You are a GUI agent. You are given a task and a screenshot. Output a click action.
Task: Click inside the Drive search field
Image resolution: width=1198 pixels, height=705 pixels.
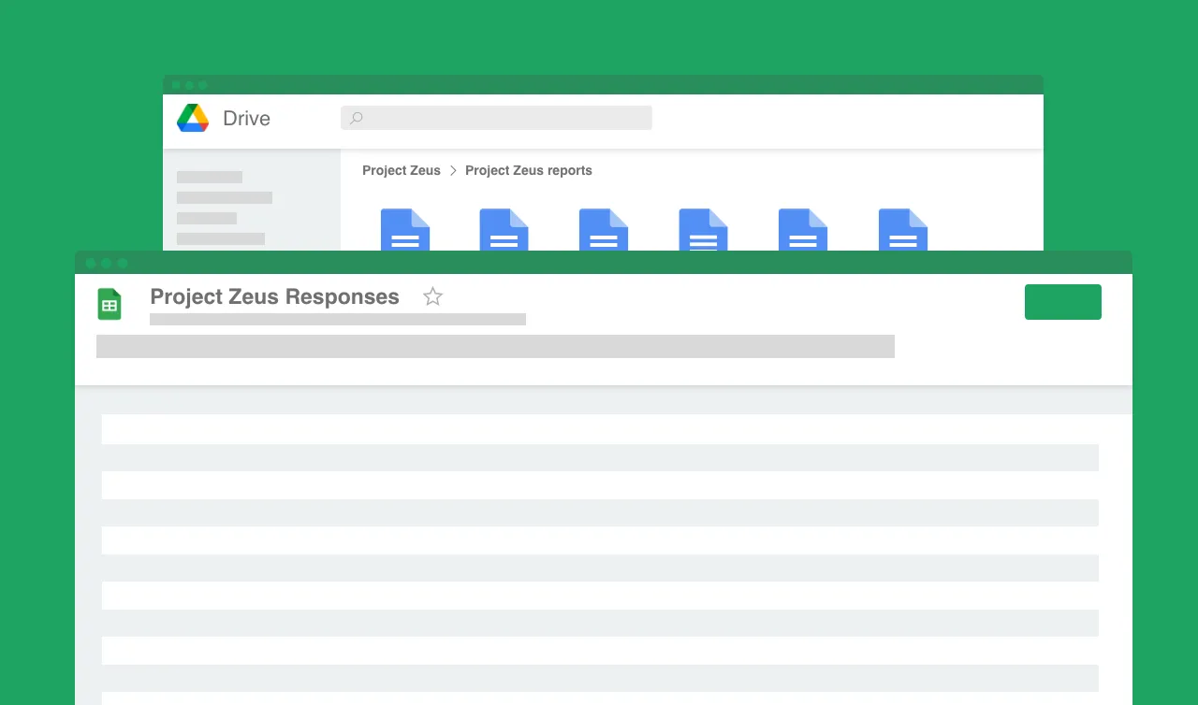coord(496,117)
